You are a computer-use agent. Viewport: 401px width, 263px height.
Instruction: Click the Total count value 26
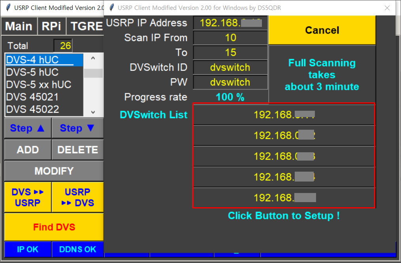pos(63,46)
